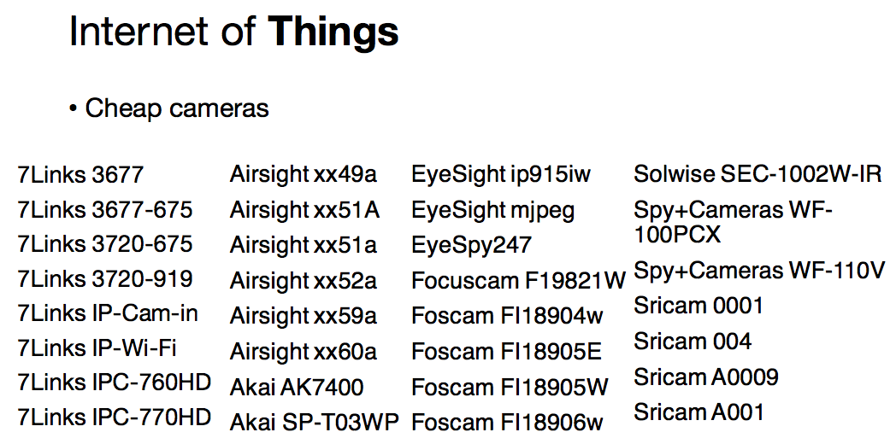The height and width of the screenshot is (438, 896).
Task: Select the Spy+Cameras WF-110V entry
Action: pos(759,271)
